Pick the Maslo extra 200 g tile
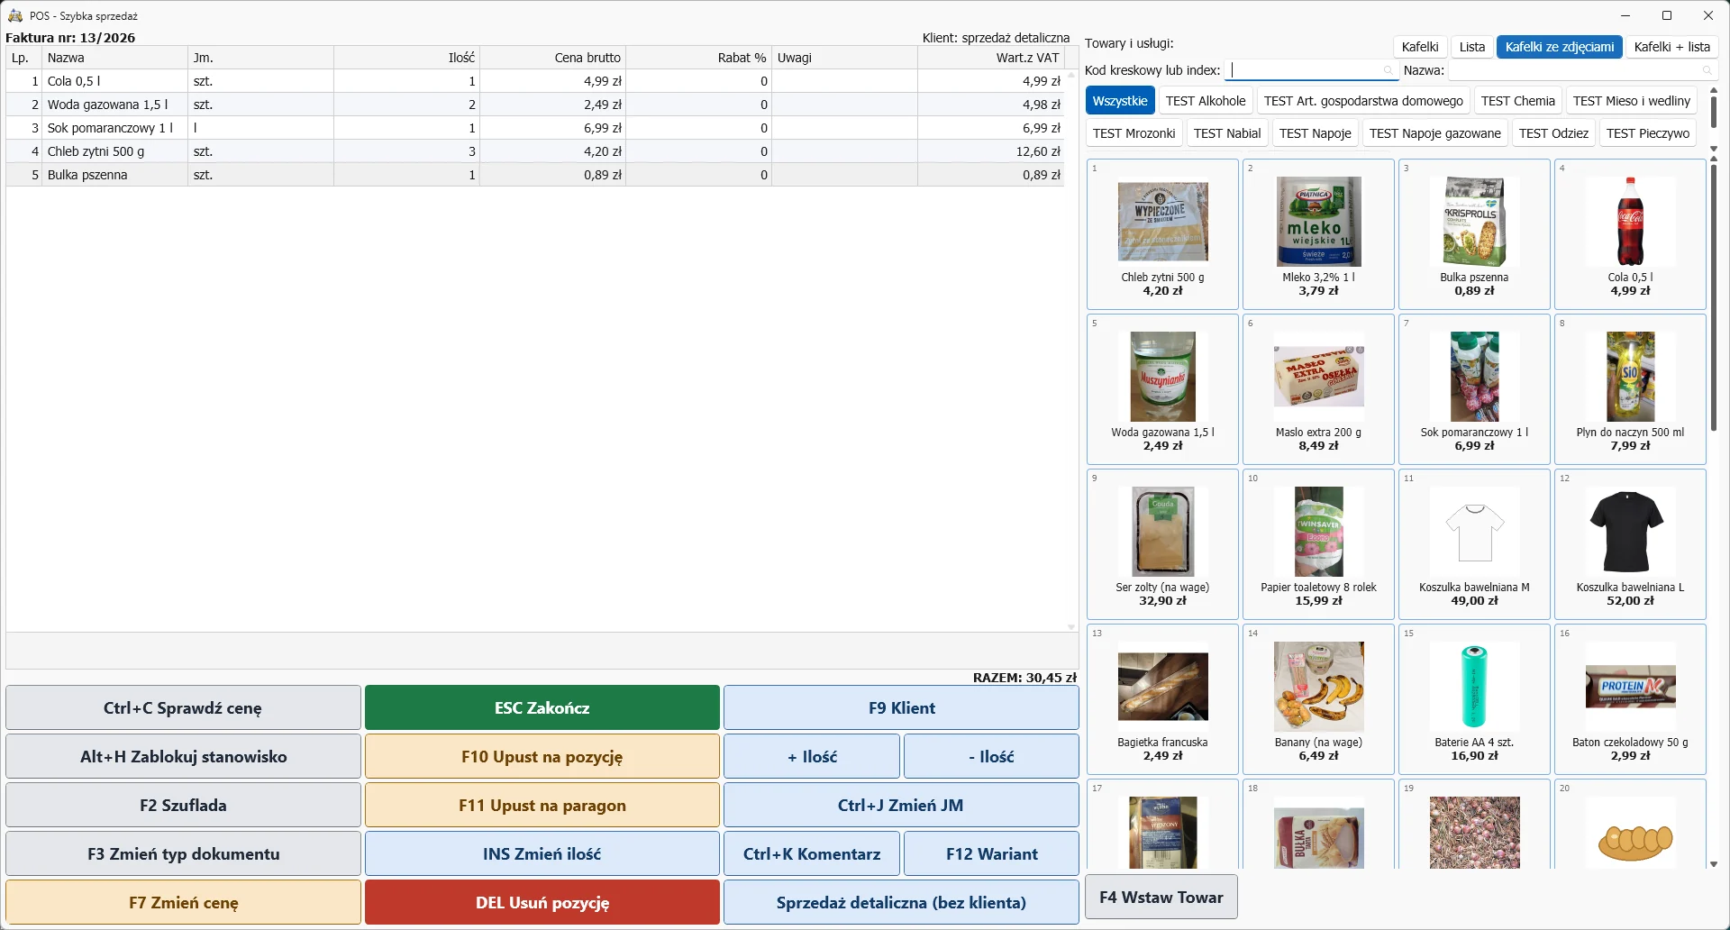1730x930 pixels. [x=1318, y=389]
